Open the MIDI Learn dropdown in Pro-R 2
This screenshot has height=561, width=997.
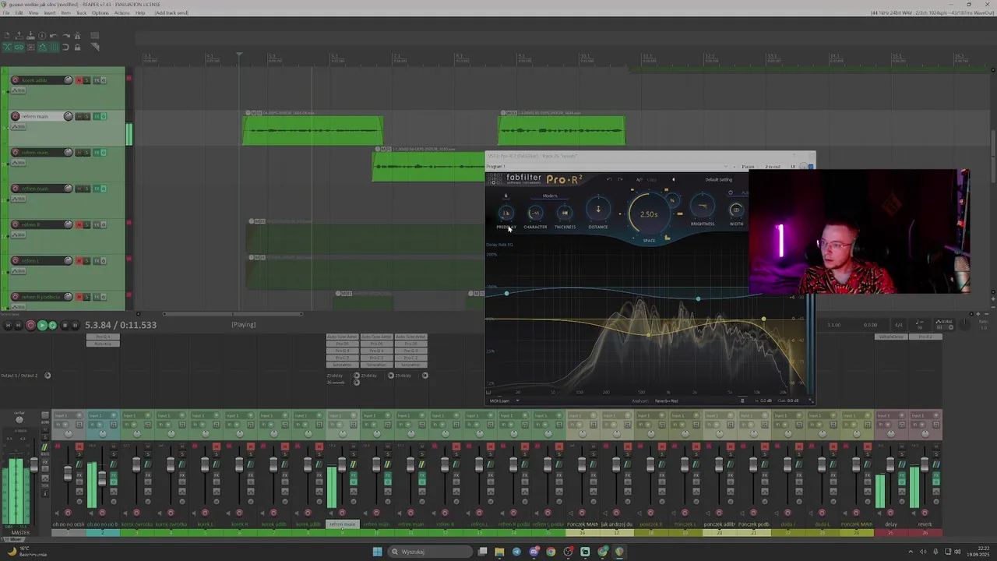pyautogui.click(x=503, y=400)
